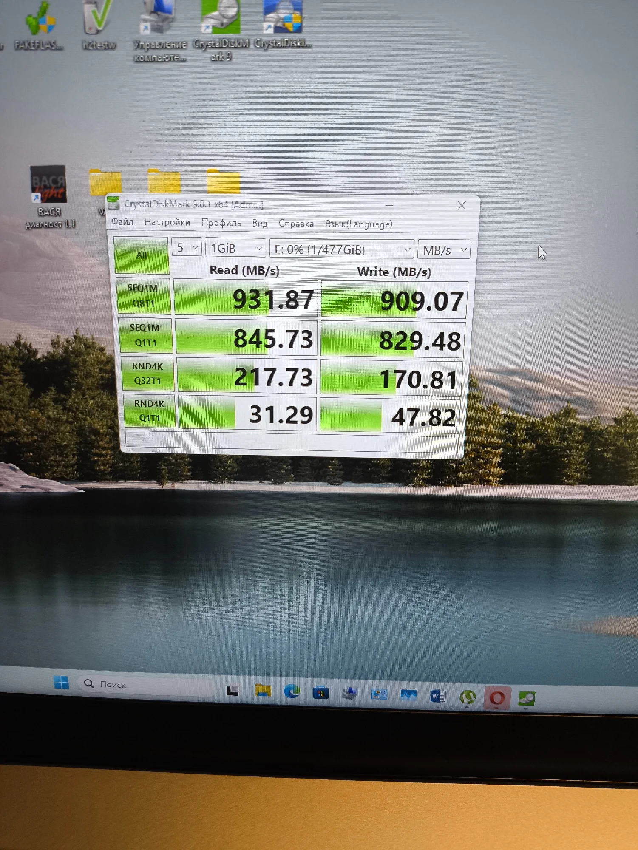Switch to the Opera browser in the taskbar
Image resolution: width=638 pixels, height=850 pixels.
click(x=496, y=698)
